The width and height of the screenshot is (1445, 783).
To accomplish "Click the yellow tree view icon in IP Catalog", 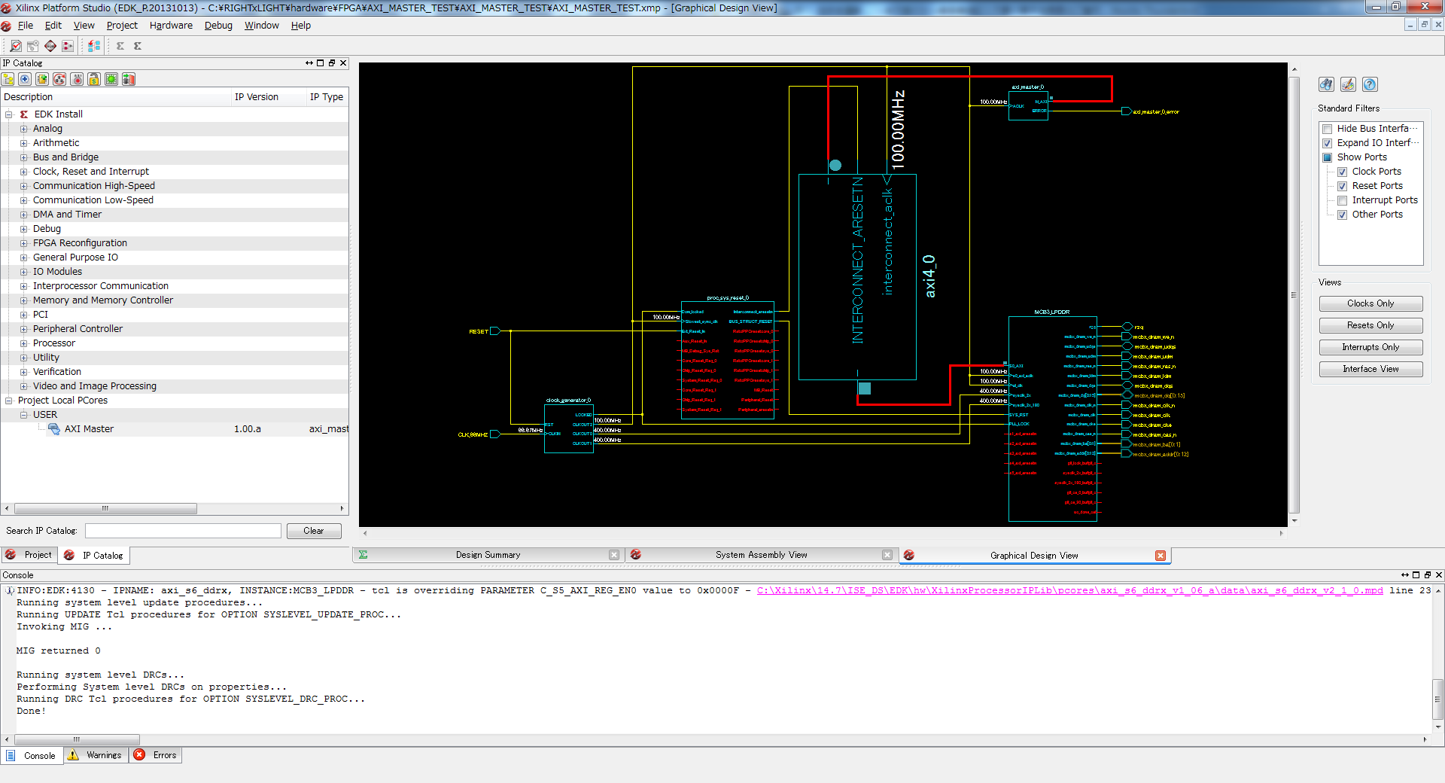I will pyautogui.click(x=8, y=79).
